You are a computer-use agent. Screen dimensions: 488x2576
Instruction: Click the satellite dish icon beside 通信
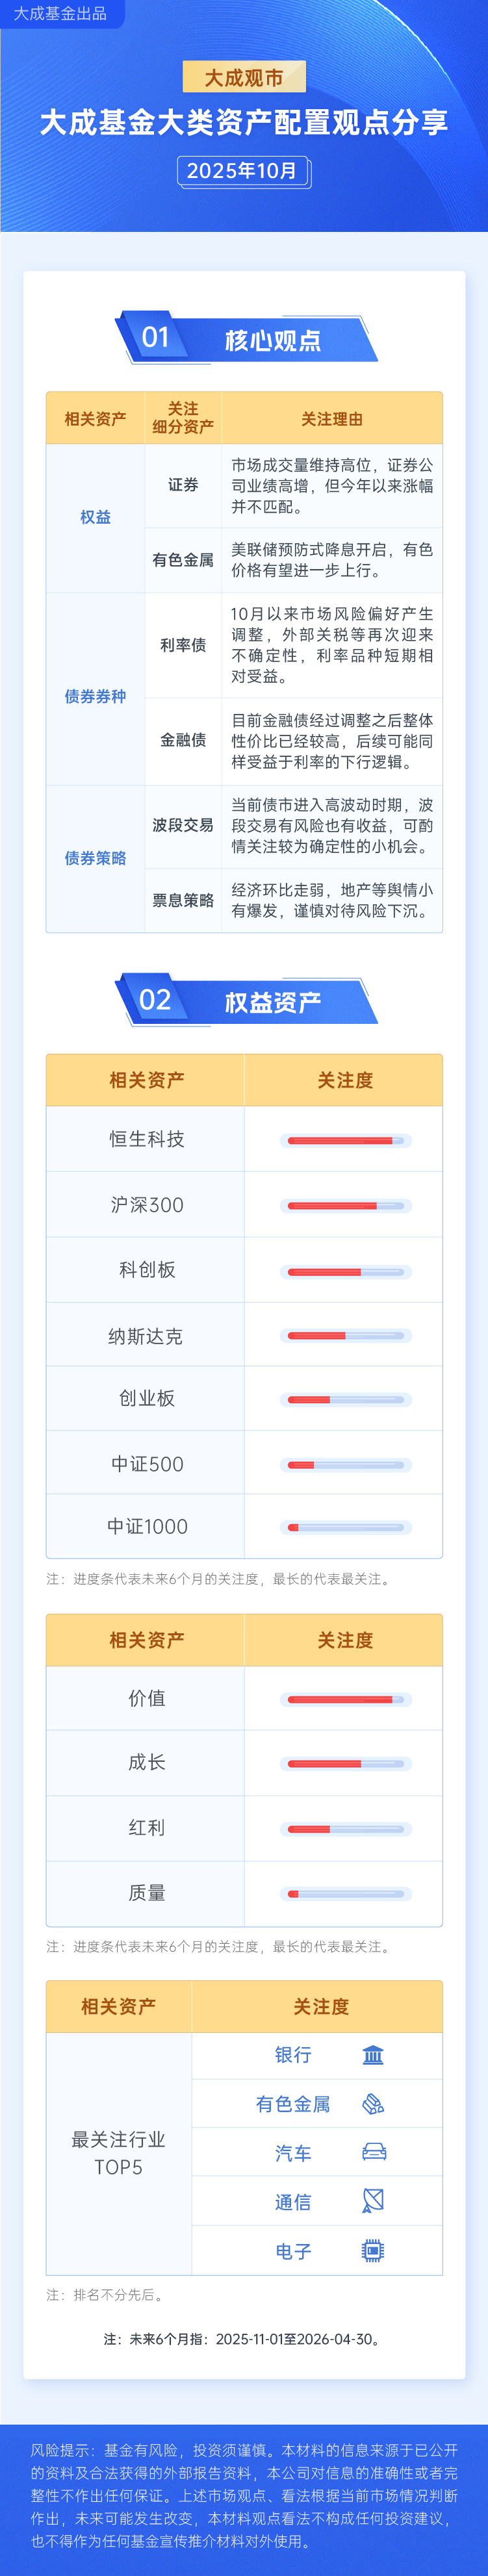(373, 2201)
